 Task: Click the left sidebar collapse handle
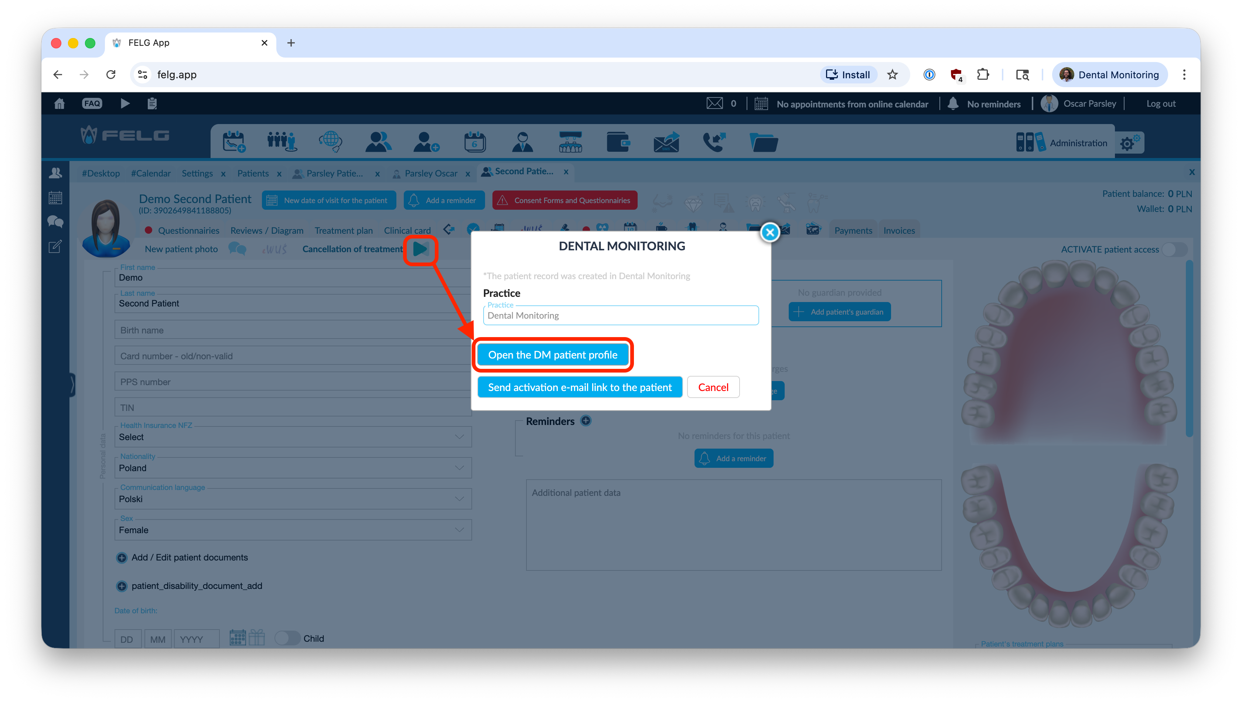point(72,385)
